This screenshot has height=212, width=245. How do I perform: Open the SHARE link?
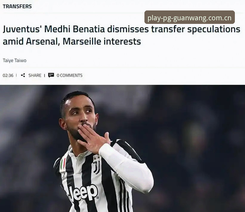35,75
